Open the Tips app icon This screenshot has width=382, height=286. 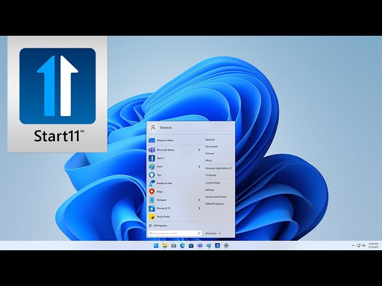point(152,175)
